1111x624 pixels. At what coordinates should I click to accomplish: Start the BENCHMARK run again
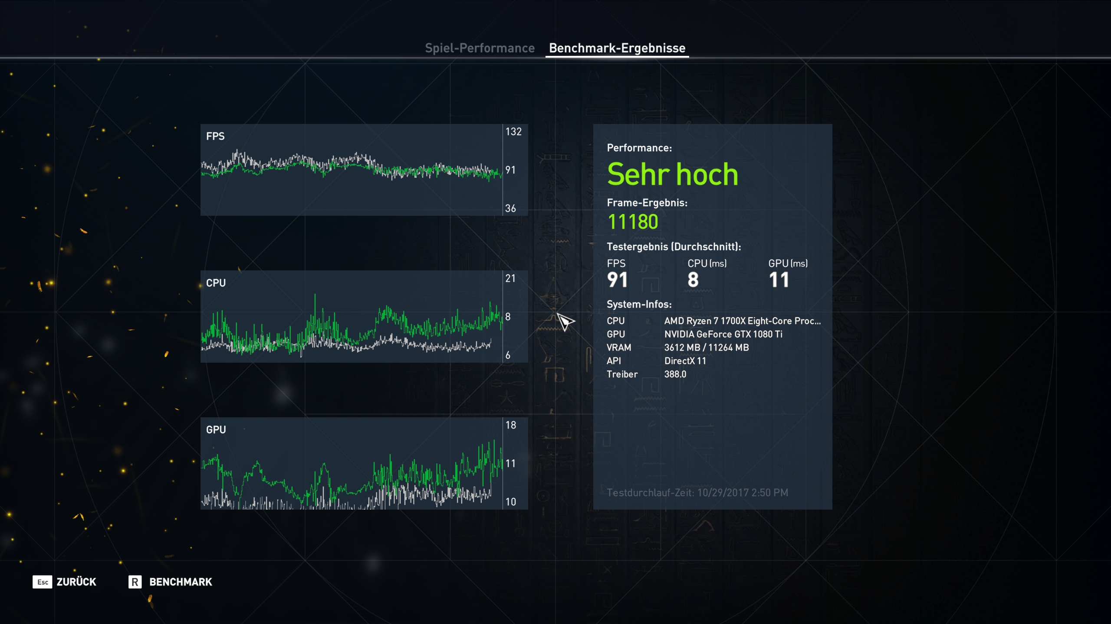(181, 582)
